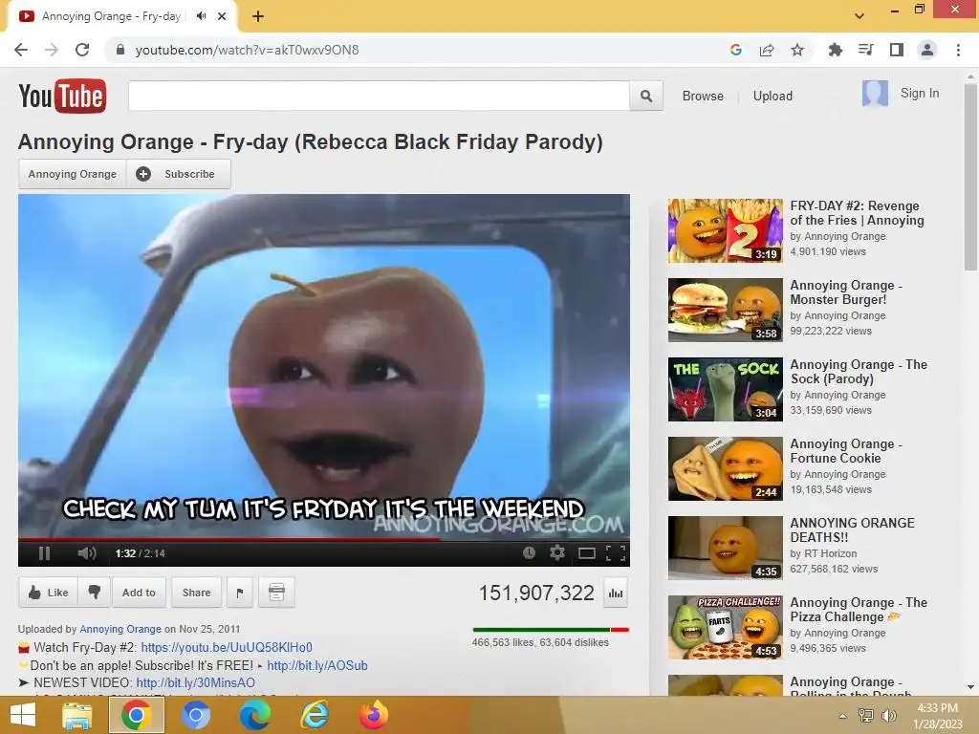The image size is (979, 734).
Task: Click the YouTube logo
Action: (x=62, y=96)
